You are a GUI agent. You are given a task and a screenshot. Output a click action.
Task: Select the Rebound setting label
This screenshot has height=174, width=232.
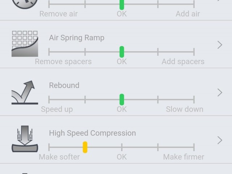click(64, 86)
